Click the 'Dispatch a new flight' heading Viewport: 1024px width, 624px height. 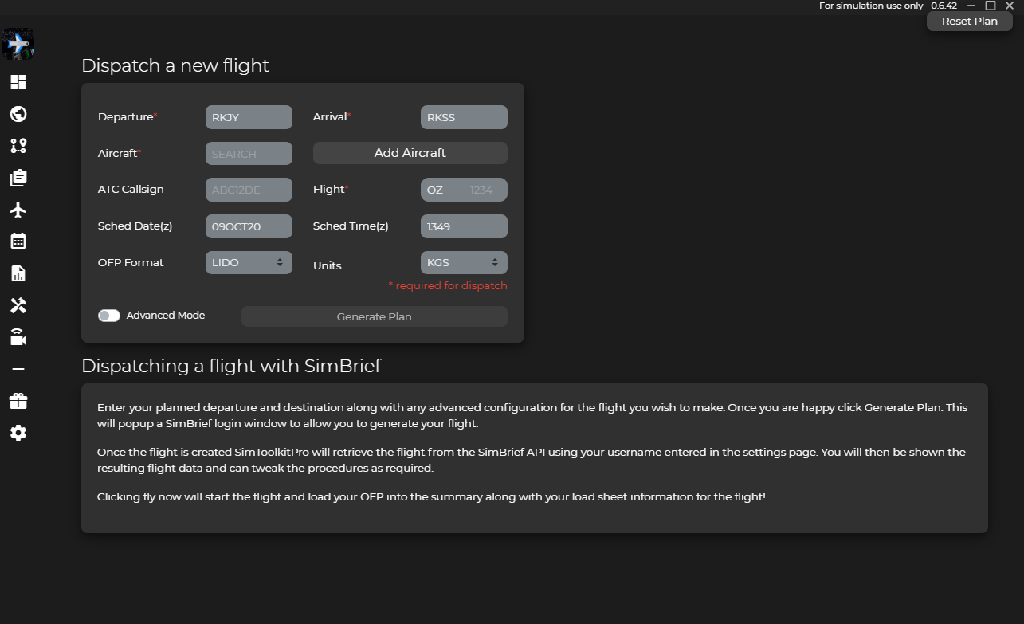(x=175, y=65)
